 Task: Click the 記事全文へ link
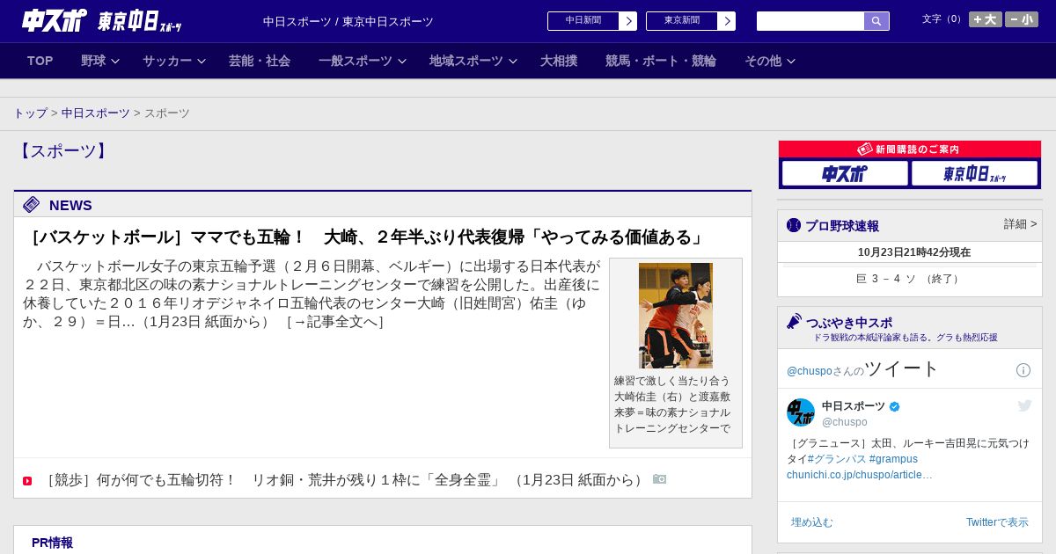coord(335,322)
